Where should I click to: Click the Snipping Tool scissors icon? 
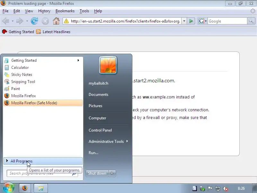pyautogui.click(x=7, y=82)
